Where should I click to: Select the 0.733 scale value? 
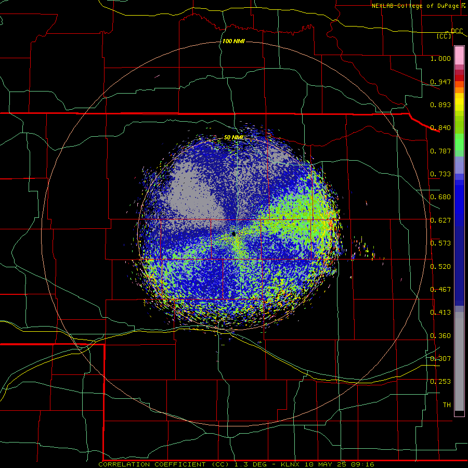(x=440, y=174)
